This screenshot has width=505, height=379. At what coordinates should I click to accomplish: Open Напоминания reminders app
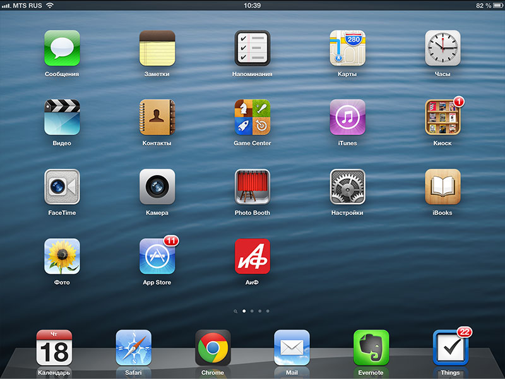tap(252, 49)
